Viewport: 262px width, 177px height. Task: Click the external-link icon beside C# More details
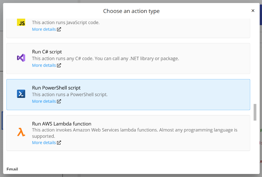(x=59, y=65)
